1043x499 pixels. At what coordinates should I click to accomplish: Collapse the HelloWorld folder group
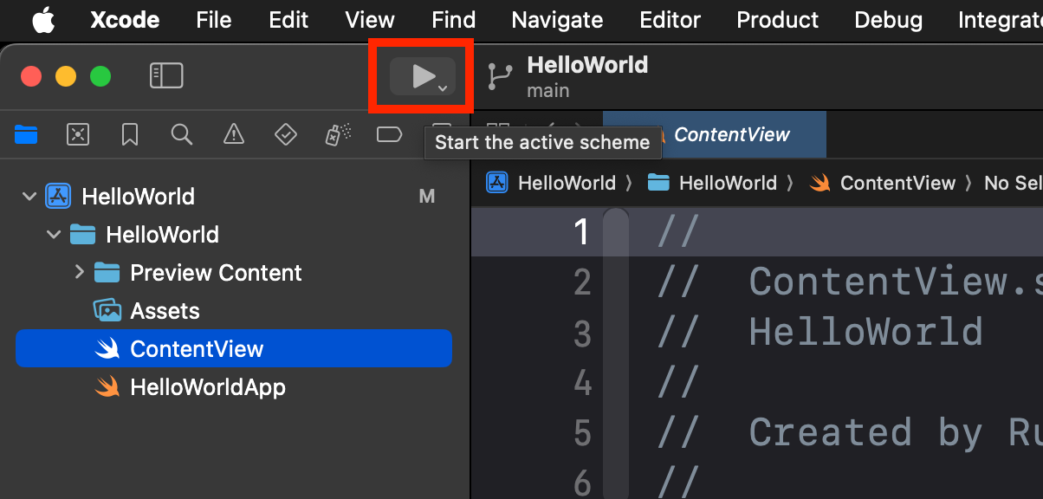(54, 235)
